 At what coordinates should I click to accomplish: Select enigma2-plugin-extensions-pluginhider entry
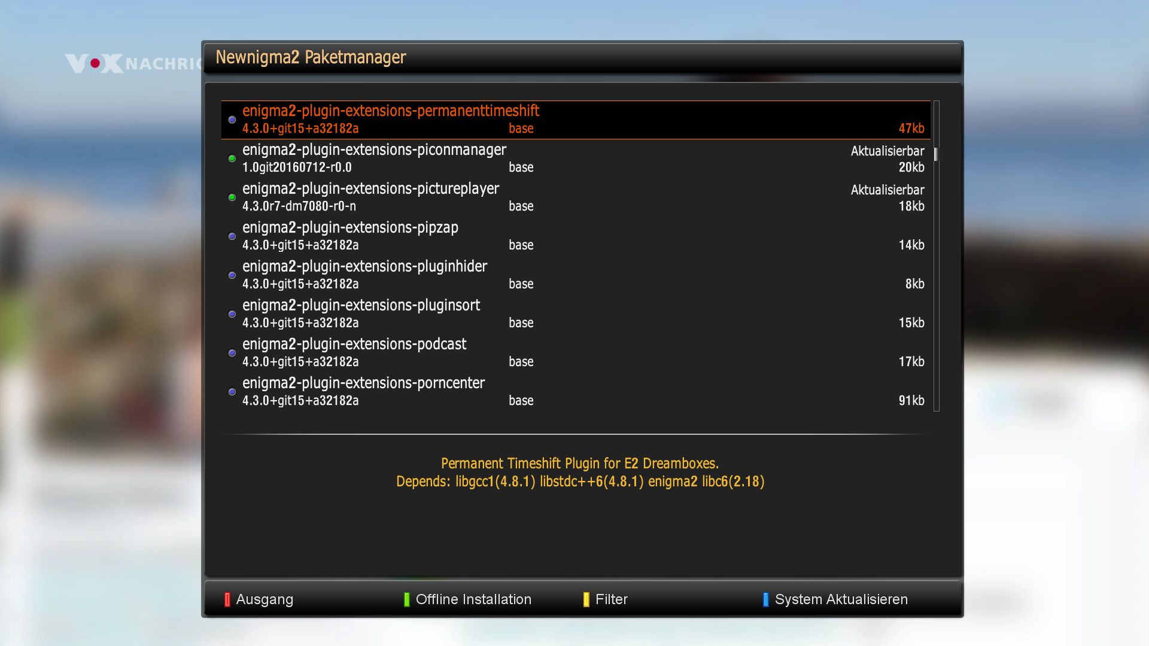pos(576,275)
